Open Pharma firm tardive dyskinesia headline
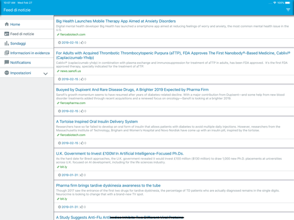294x220 pixels. (108, 185)
